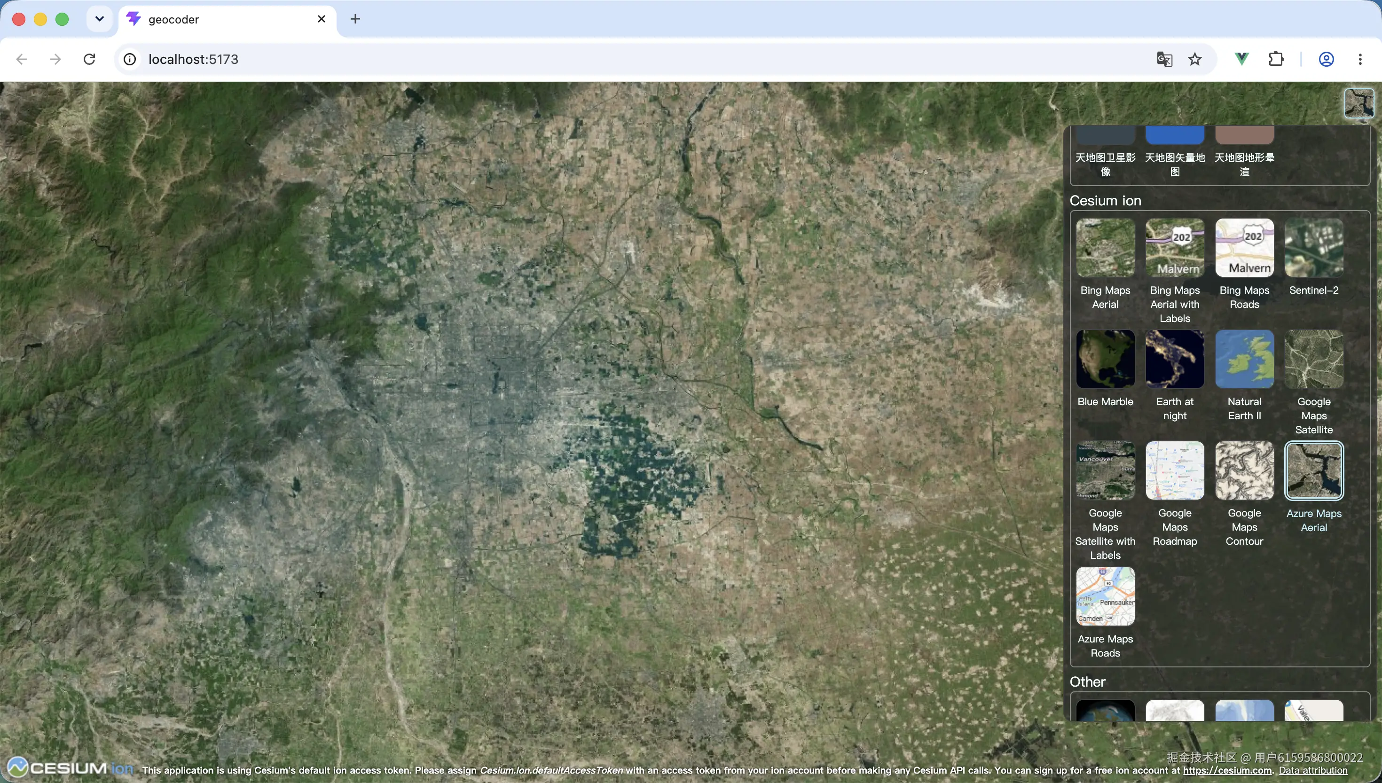Switch to Google Maps Roadmap

click(1174, 470)
